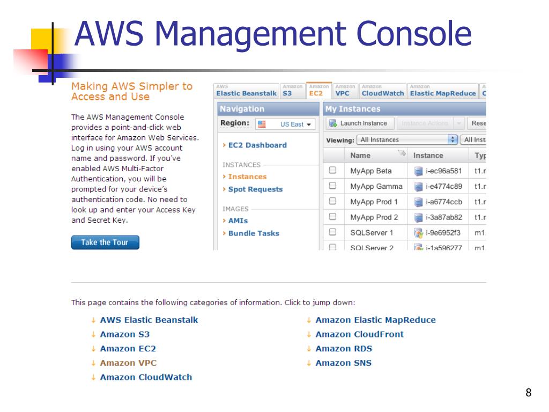Viewport: 549px width, 412px height.
Task: Click the arrow icon beside Amazon SNS
Action: (309, 363)
